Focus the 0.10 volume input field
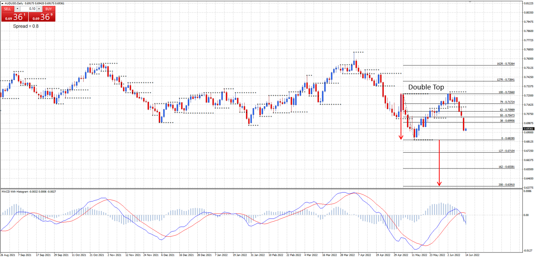This screenshot has height=258, width=535. pos(28,9)
